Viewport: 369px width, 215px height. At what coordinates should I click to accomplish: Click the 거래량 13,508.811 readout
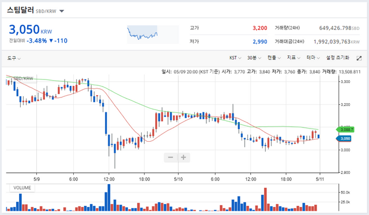click(x=341, y=71)
